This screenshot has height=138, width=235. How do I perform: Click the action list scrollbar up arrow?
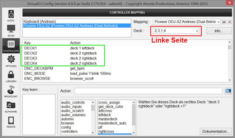[134, 102]
